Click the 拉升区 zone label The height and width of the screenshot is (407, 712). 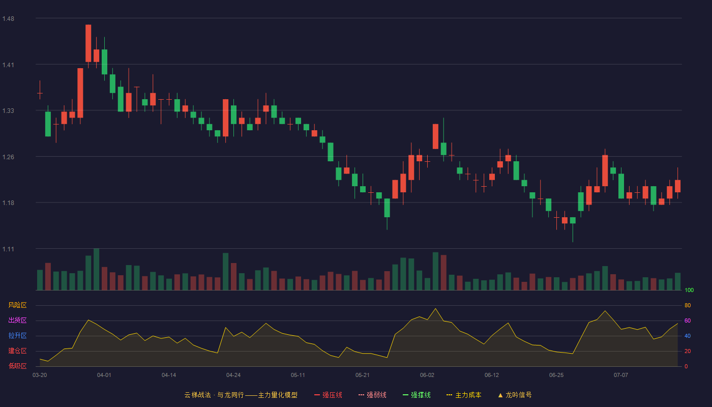pyautogui.click(x=17, y=336)
